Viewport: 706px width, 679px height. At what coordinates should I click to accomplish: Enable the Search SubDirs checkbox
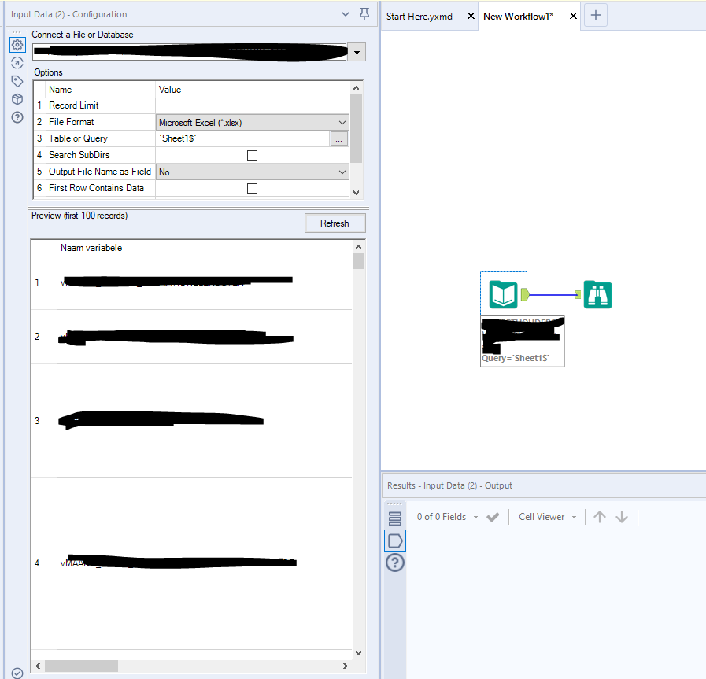click(252, 155)
